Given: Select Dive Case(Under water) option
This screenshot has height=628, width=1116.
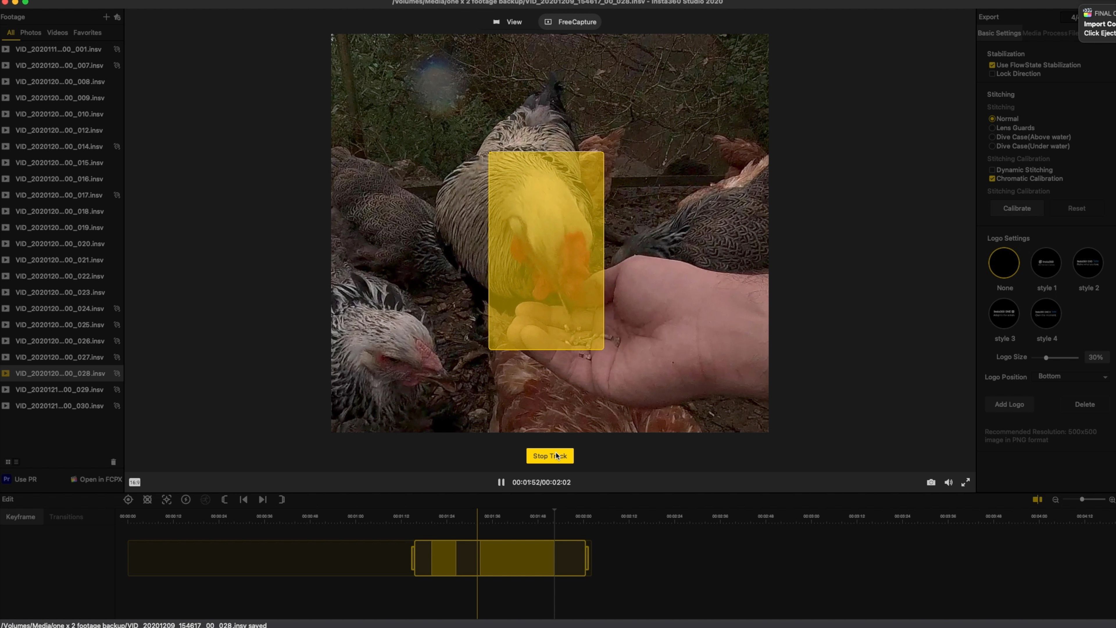Looking at the screenshot, I should pyautogui.click(x=992, y=146).
